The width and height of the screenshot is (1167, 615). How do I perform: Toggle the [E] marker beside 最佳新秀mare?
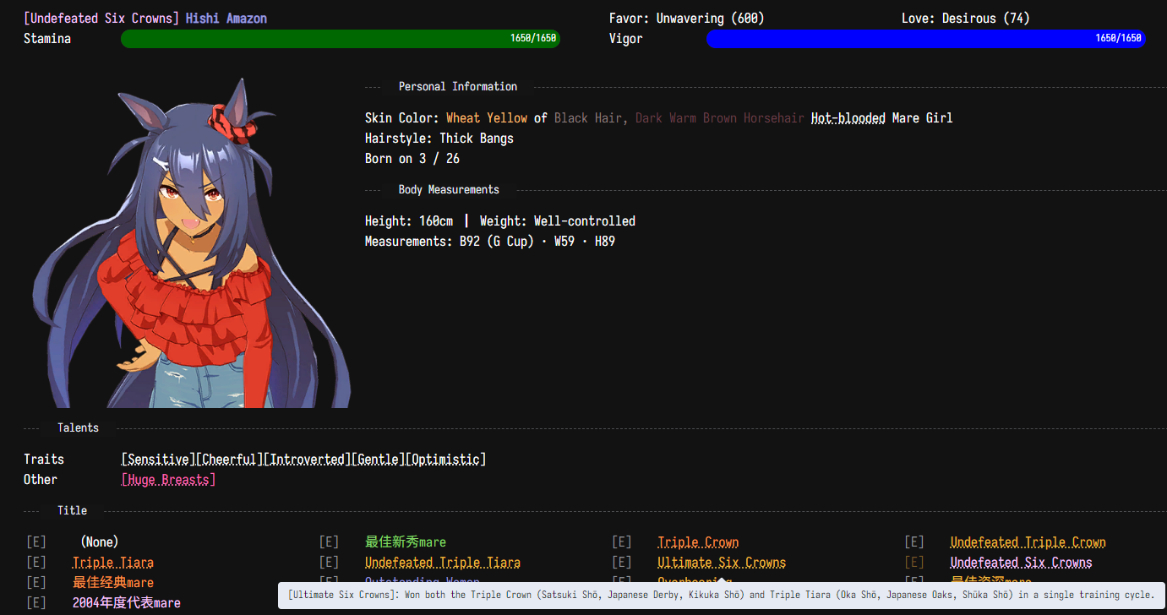point(329,542)
